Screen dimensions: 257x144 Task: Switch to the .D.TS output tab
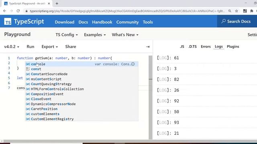192,46
